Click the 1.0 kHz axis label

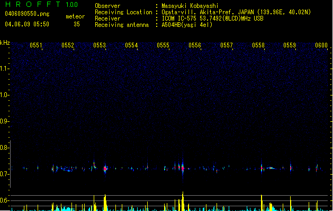pyautogui.click(x=4, y=95)
